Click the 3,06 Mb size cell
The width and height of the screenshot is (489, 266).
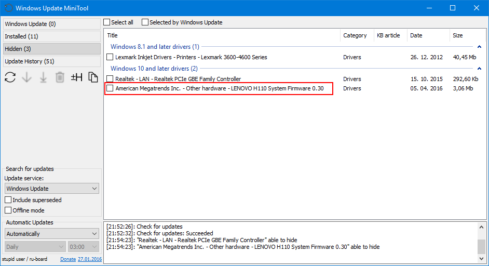tap(463, 88)
